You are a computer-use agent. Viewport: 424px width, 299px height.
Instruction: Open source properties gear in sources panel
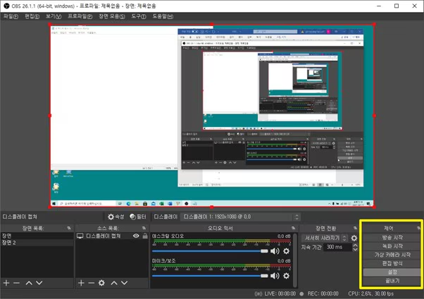[x=101, y=283]
